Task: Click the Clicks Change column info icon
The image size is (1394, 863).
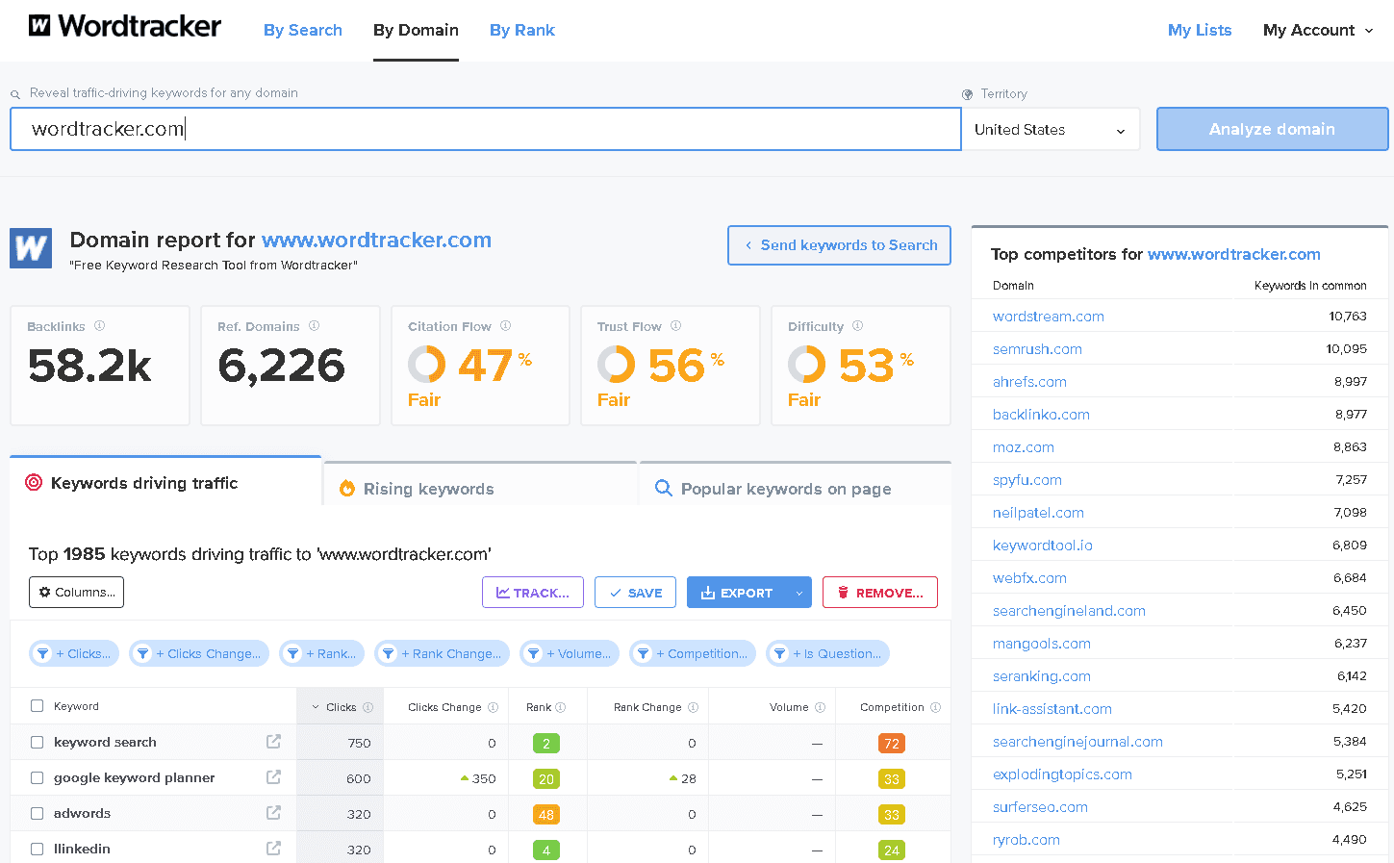Action: [494, 707]
